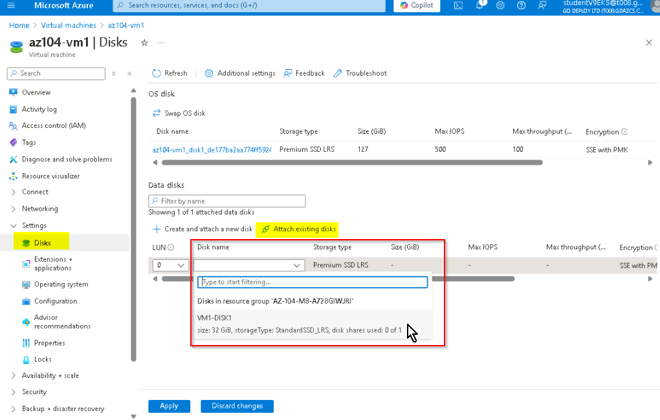660x420 pixels.
Task: Click Attach existing disks
Action: (298, 229)
